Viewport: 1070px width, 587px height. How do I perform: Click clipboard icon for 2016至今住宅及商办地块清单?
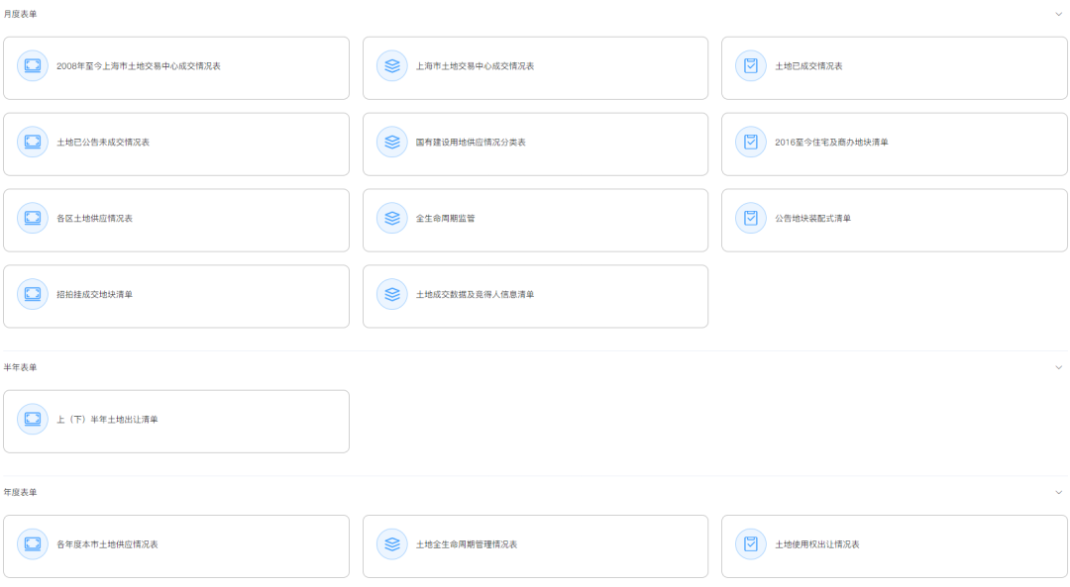point(751,143)
